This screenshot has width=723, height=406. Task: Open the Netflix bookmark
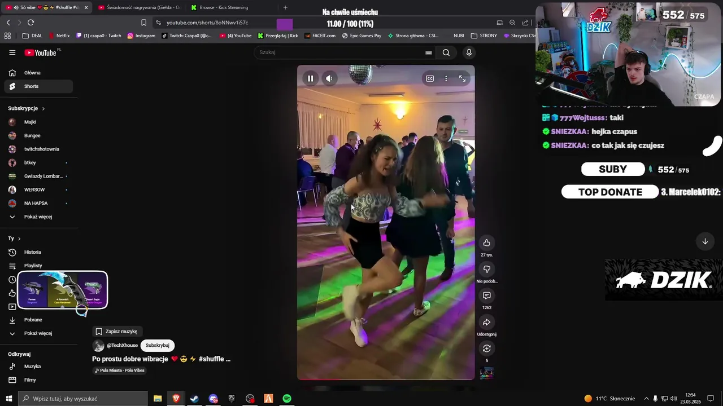[59, 36]
